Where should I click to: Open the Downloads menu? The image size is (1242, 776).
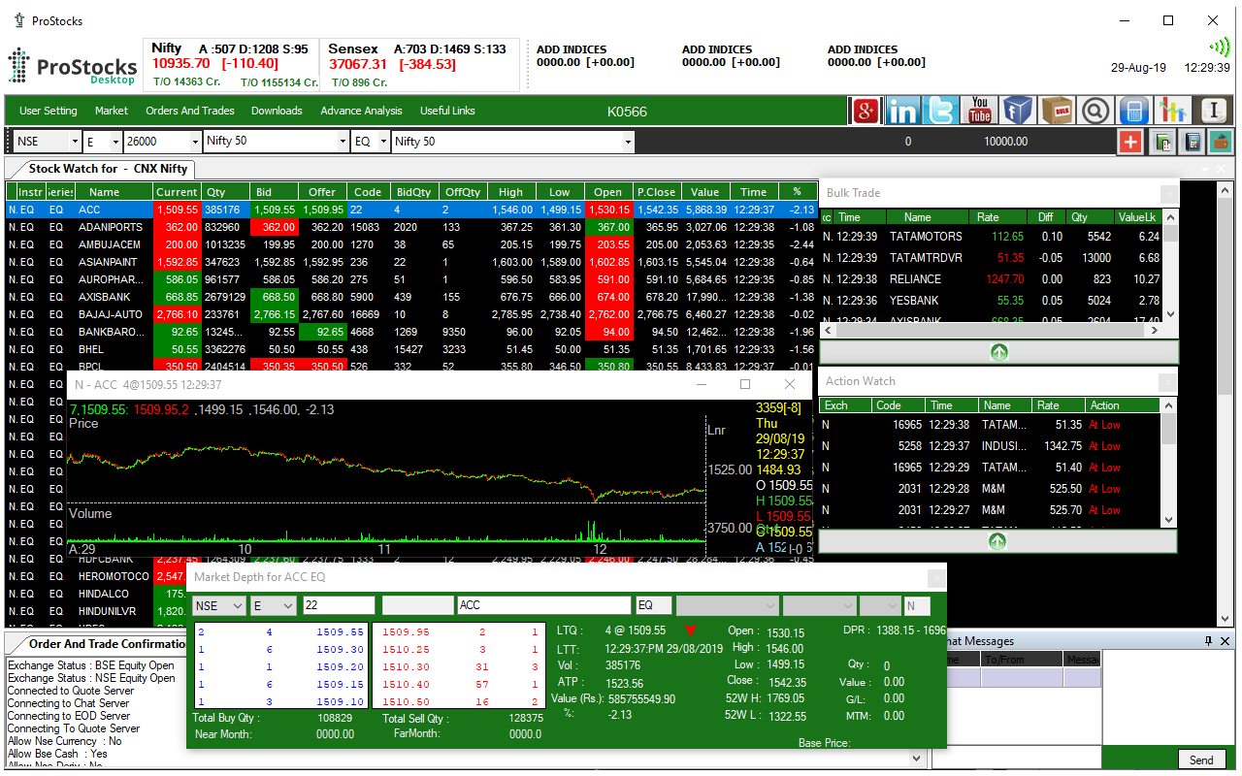(x=277, y=111)
